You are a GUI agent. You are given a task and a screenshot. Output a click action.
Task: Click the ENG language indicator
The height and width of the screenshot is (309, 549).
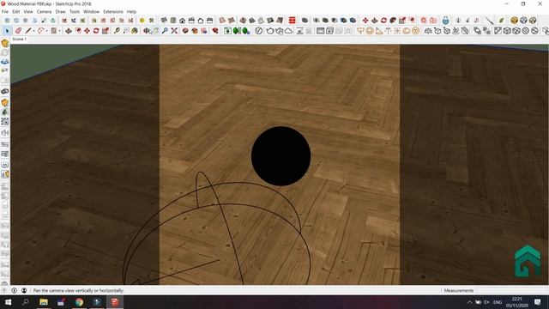pos(498,302)
